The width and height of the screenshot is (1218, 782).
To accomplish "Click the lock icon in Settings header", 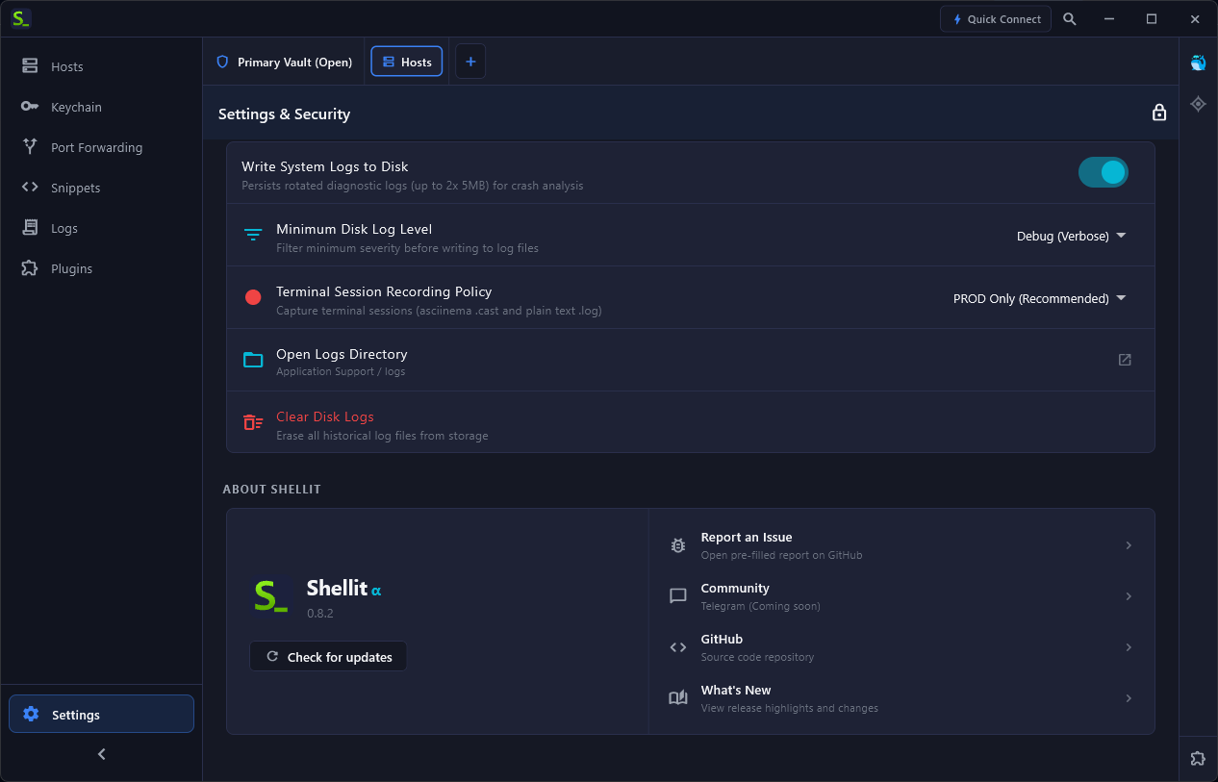I will (x=1159, y=113).
